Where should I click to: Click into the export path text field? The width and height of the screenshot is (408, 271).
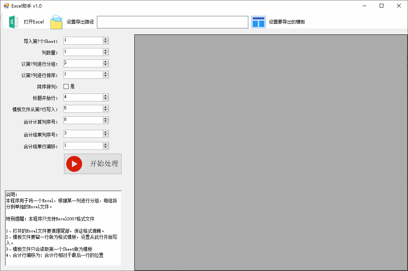click(x=173, y=22)
